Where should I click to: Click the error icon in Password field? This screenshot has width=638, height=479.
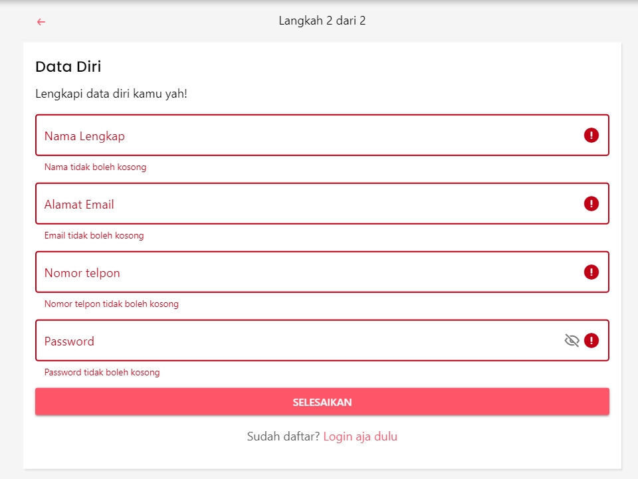click(x=591, y=341)
